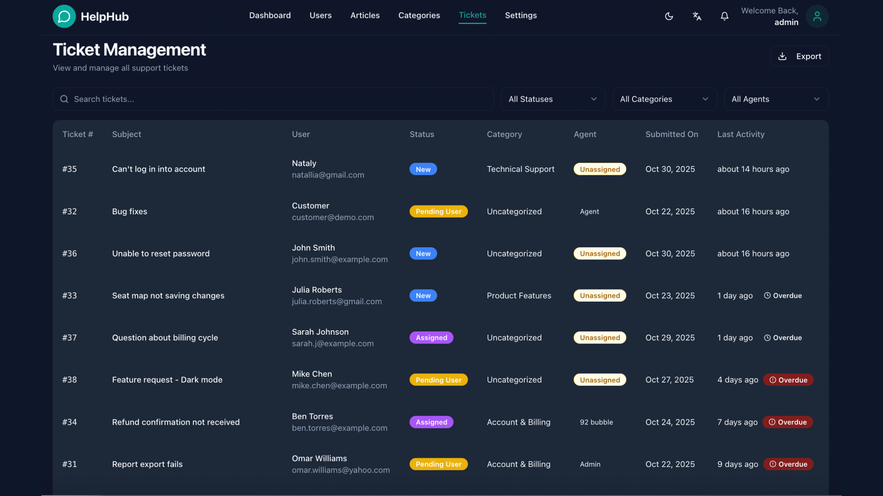Click red Overdue badge on ticket #38
Image resolution: width=883 pixels, height=496 pixels.
click(788, 380)
